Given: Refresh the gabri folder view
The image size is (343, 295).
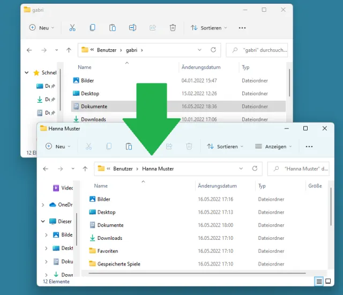Looking at the screenshot, I should coord(213,50).
